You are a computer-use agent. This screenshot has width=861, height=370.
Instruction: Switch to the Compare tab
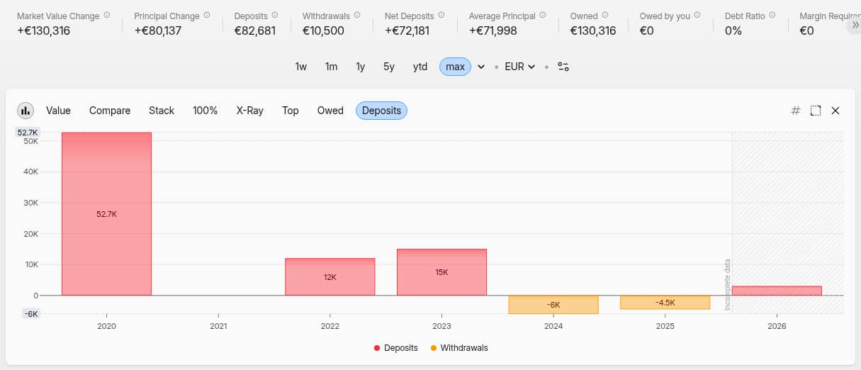(110, 111)
